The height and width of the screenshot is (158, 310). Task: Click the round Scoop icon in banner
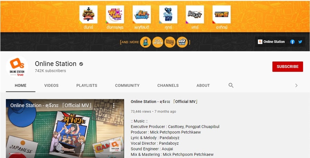coord(170,42)
